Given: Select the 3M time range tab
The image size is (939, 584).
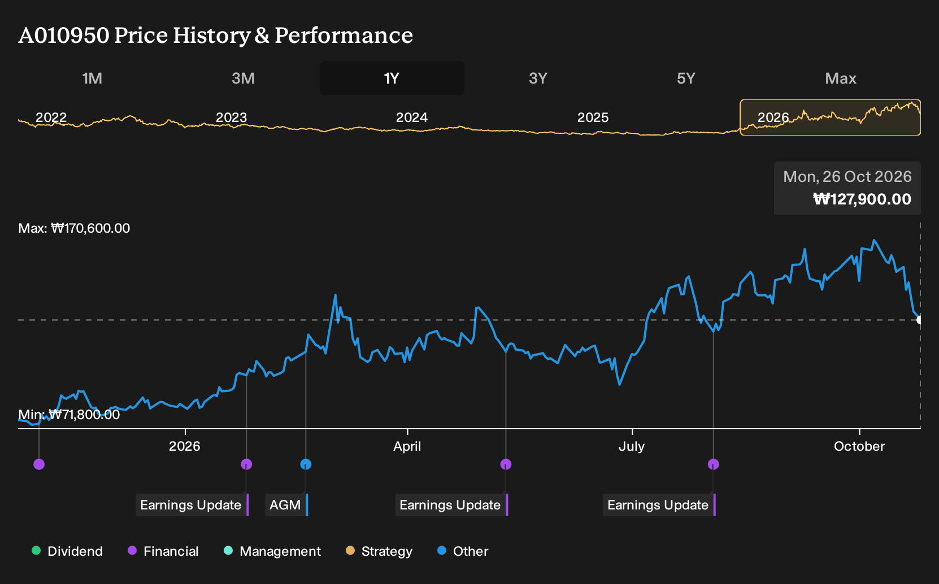Looking at the screenshot, I should click(x=243, y=78).
